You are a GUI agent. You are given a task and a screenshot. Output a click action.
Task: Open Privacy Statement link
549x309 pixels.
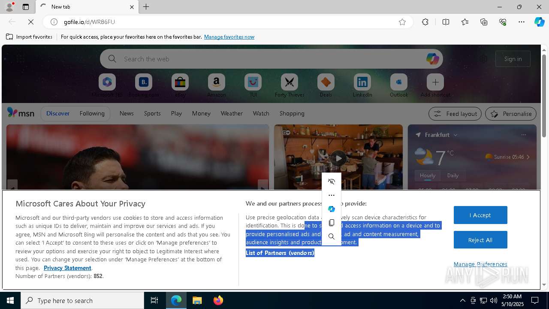67,268
